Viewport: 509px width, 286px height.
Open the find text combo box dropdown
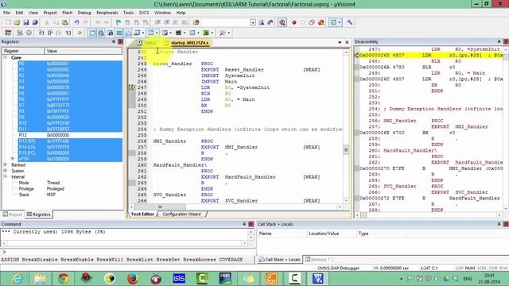click(x=253, y=22)
